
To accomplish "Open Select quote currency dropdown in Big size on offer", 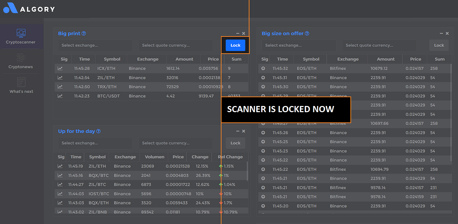I will point(379,45).
